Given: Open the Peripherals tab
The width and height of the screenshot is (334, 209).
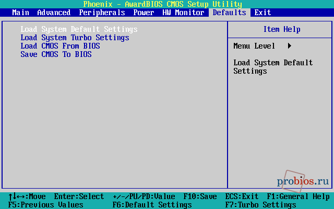Looking at the screenshot, I should pyautogui.click(x=102, y=13).
